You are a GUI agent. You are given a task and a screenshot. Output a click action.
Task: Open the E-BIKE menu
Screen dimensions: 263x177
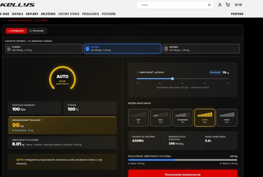pyautogui.click(x=5, y=14)
